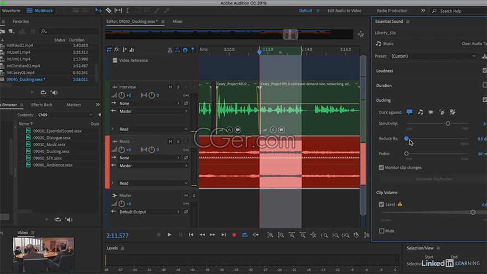
Task: Toggle the Inputs/Outputs view icon
Action: click(109, 50)
